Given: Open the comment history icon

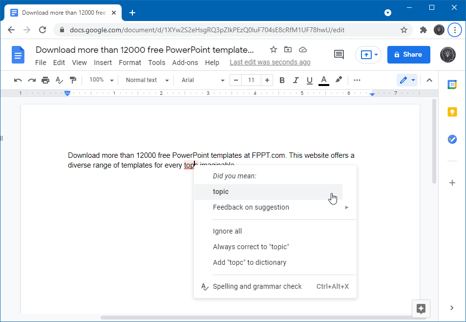Looking at the screenshot, I should pos(339,55).
